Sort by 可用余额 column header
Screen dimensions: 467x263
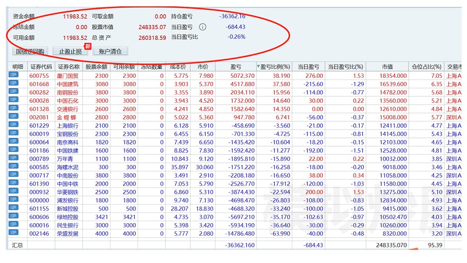(124, 67)
